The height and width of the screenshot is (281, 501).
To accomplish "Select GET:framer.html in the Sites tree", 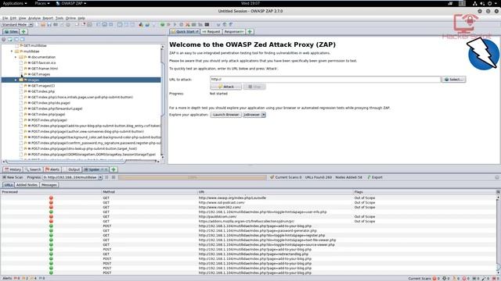I will [45, 69].
